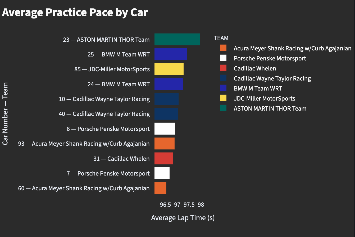This screenshot has width=355, height=237.
Task: Click the orange Acura Meyer Shank legend swatch
Action: point(223,48)
